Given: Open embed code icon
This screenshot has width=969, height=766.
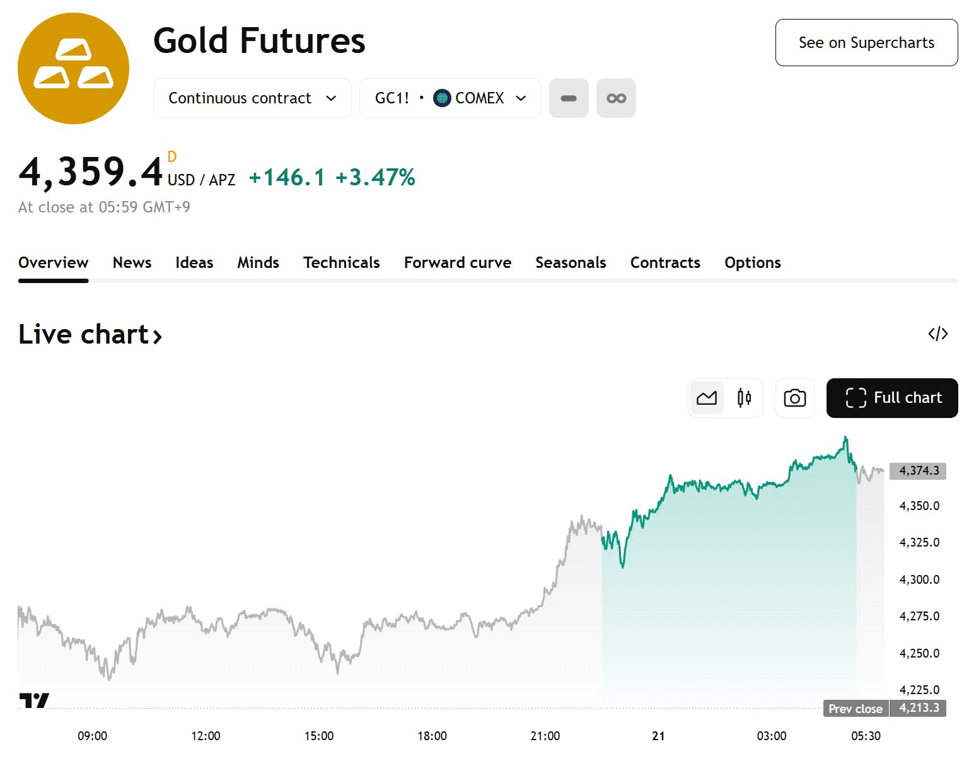Looking at the screenshot, I should [937, 334].
